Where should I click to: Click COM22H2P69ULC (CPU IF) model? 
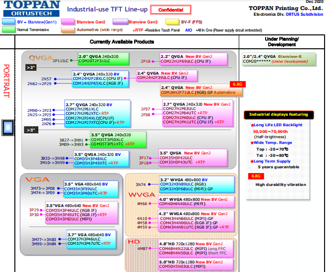point(186,61)
